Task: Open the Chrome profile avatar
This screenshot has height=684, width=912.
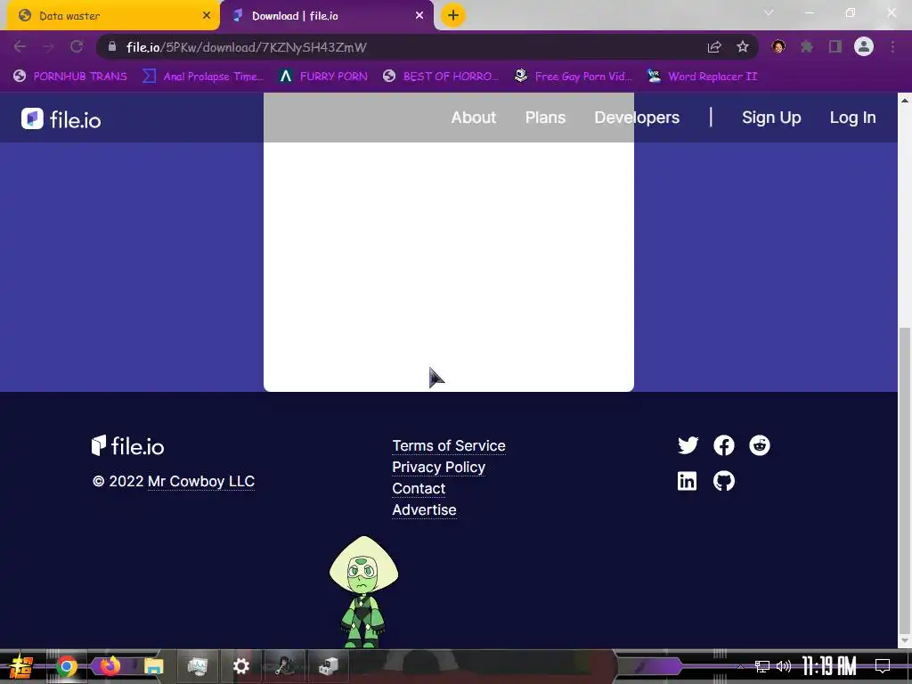Action: 864,46
